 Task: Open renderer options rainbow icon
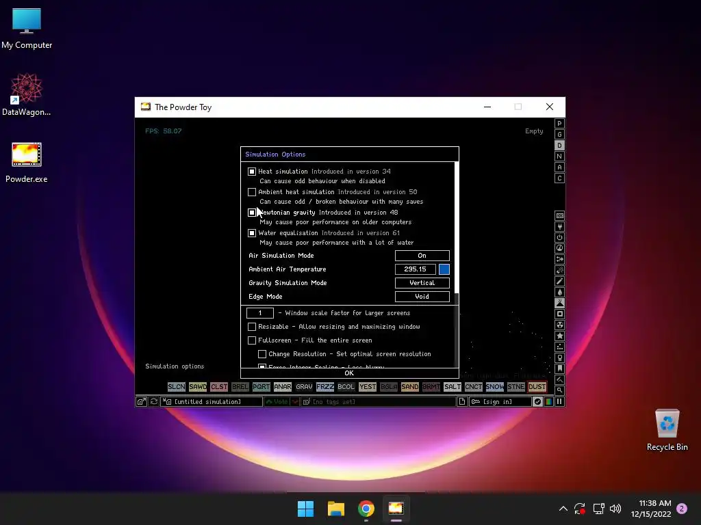[548, 401]
